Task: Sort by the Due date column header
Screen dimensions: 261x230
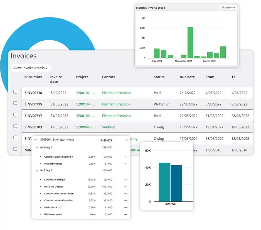Action: pyautogui.click(x=187, y=77)
